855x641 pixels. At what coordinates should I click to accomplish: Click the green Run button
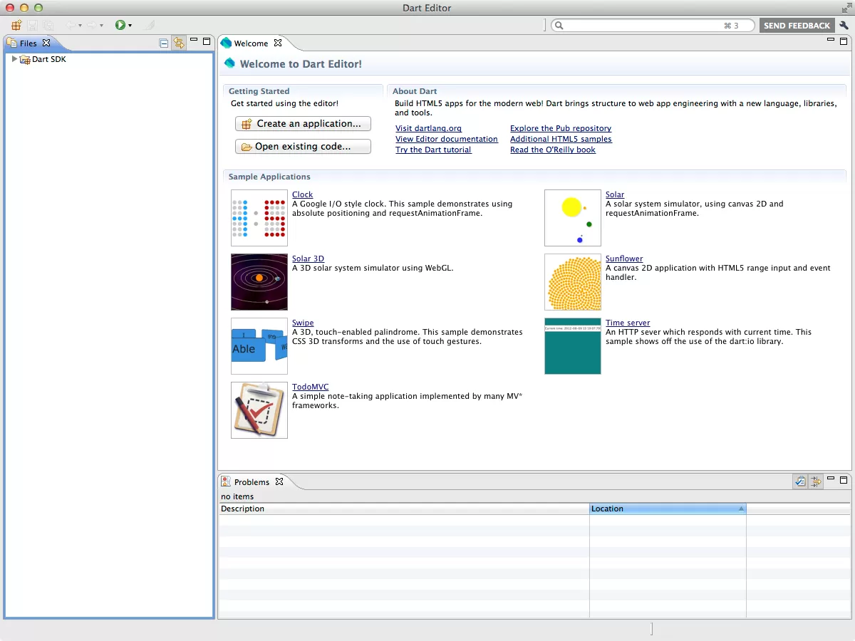click(x=120, y=25)
